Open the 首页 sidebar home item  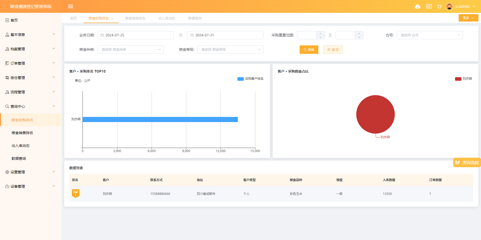(x=14, y=20)
